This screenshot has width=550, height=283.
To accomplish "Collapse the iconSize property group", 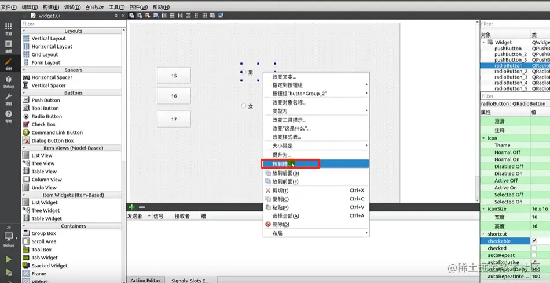I will (x=483, y=209).
